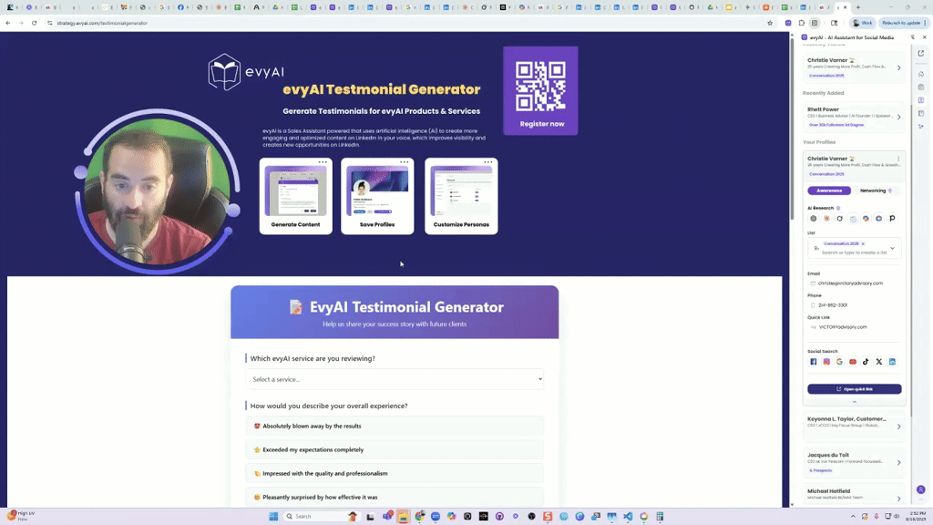This screenshot has height=525, width=933.
Task: Click the browser address bar
Action: (405, 23)
